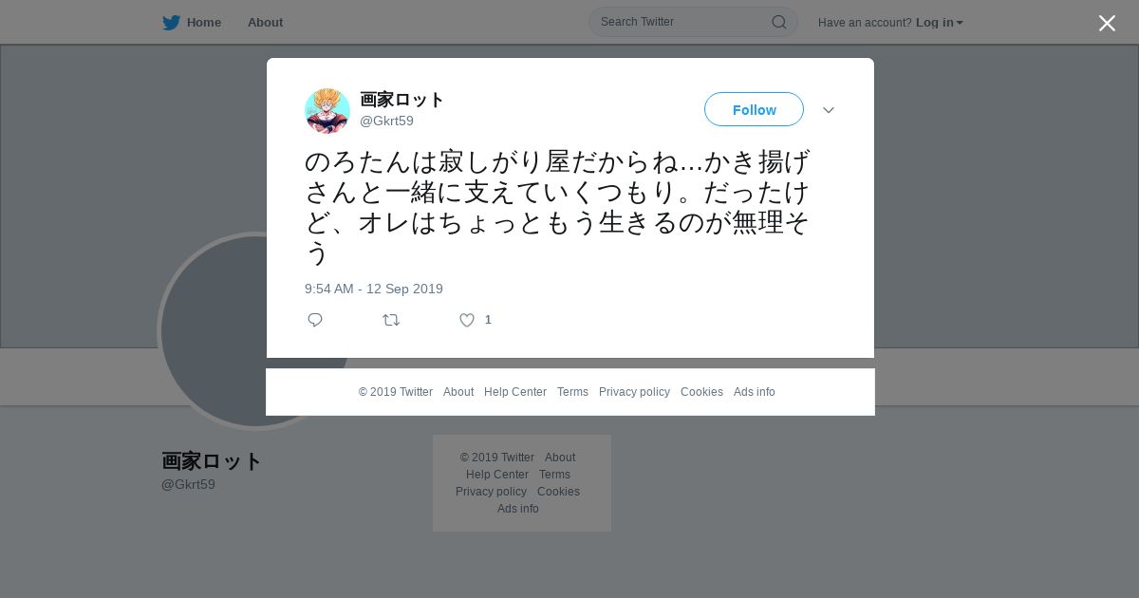The height and width of the screenshot is (598, 1139).
Task: Click the reply speech bubble icon
Action: point(315,320)
